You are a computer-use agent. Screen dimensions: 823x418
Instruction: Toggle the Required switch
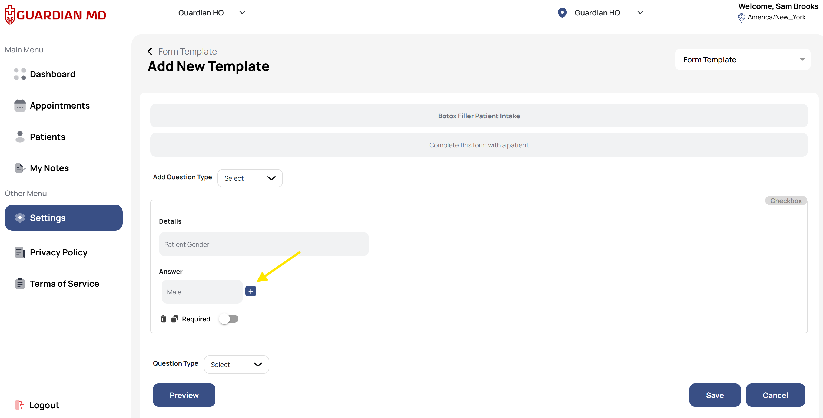coord(229,319)
